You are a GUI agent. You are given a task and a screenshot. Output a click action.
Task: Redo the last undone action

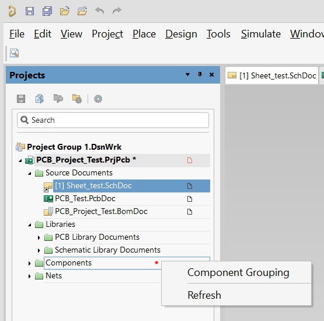click(x=117, y=11)
